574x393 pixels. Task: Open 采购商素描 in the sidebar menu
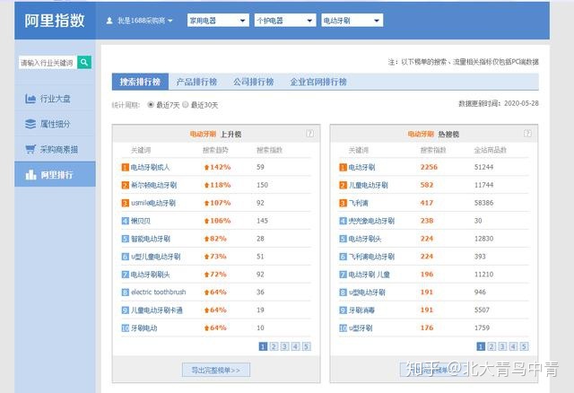pyautogui.click(x=55, y=149)
